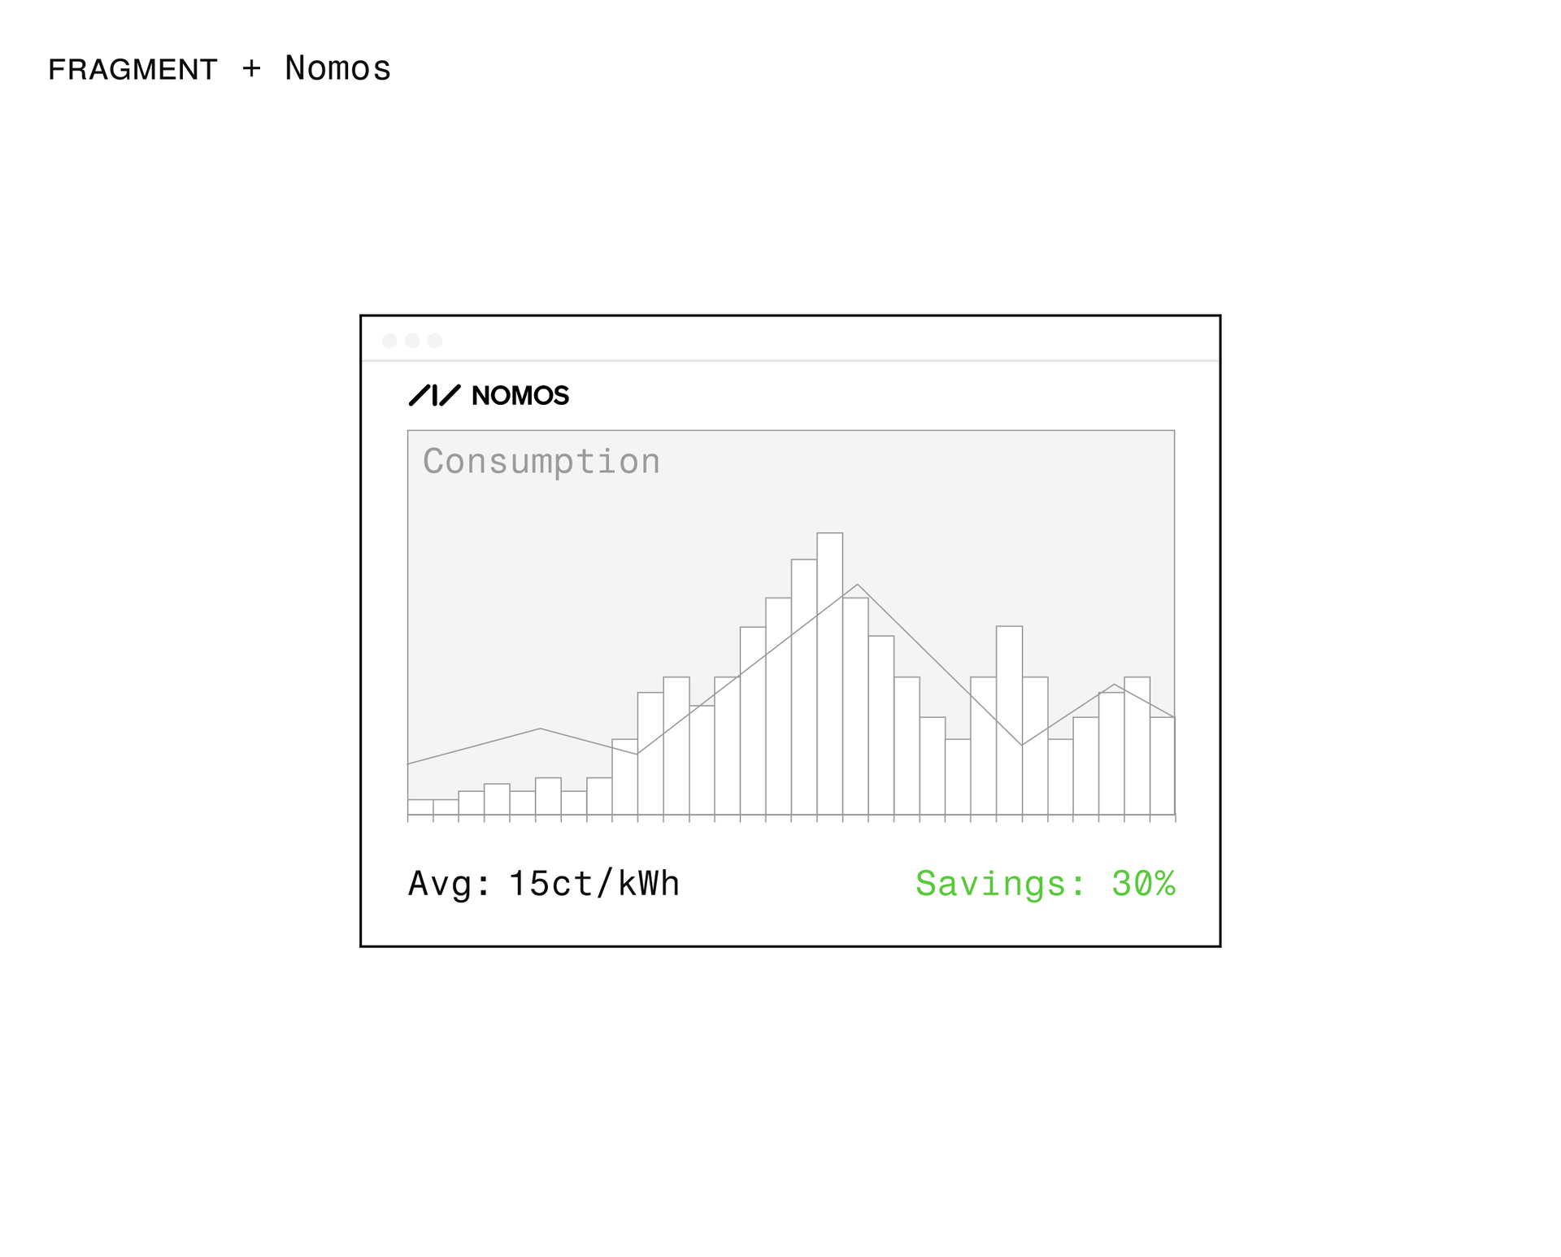Viewport: 1561px width, 1257px height.
Task: Select the Consumption chart label
Action: click(x=541, y=461)
